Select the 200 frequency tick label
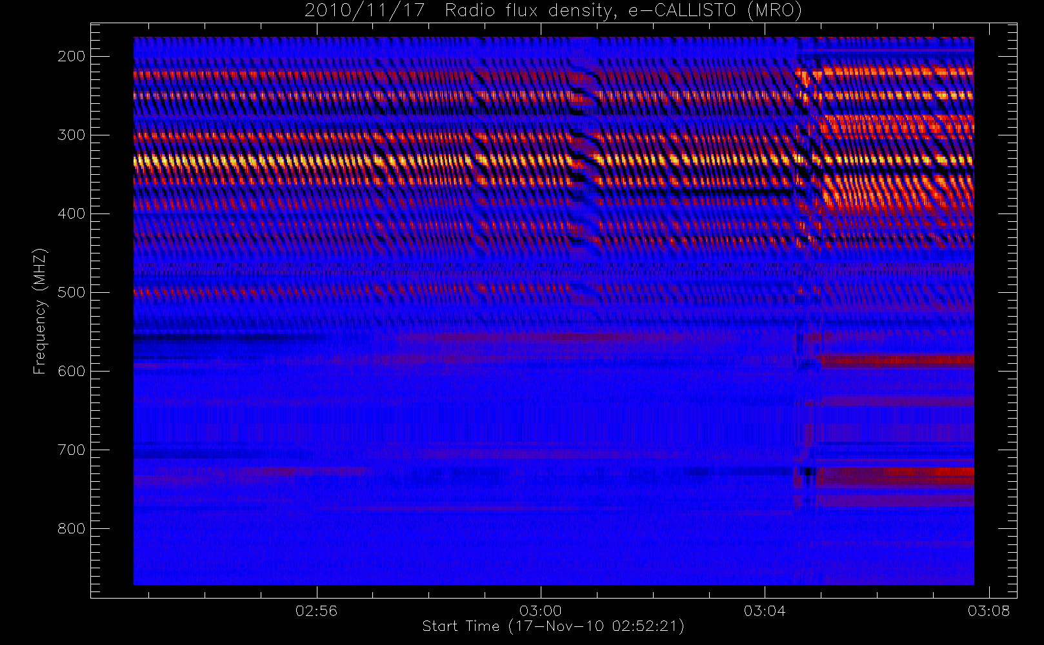 (x=72, y=56)
